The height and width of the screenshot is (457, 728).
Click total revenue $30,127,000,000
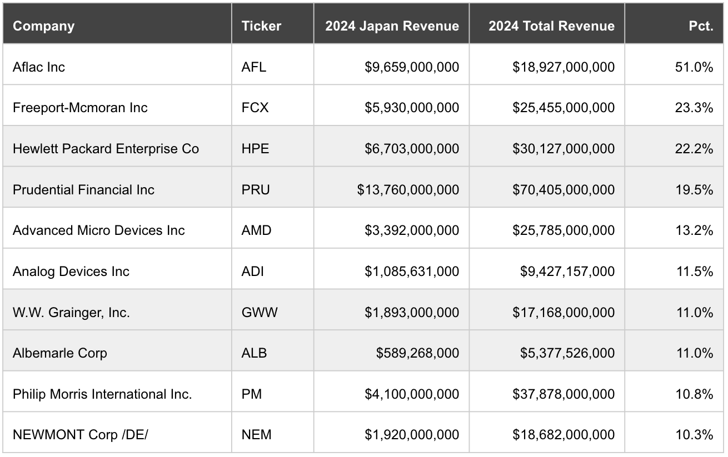pyautogui.click(x=547, y=146)
